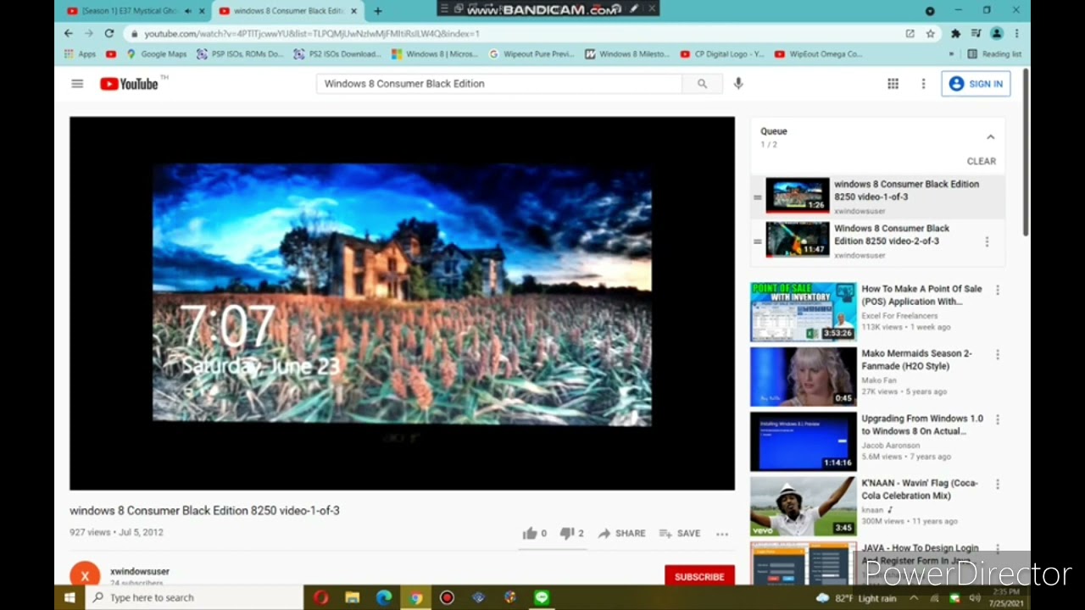Image resolution: width=1085 pixels, height=610 pixels.
Task: Open the YouTube hamburger guide menu
Action: point(77,84)
